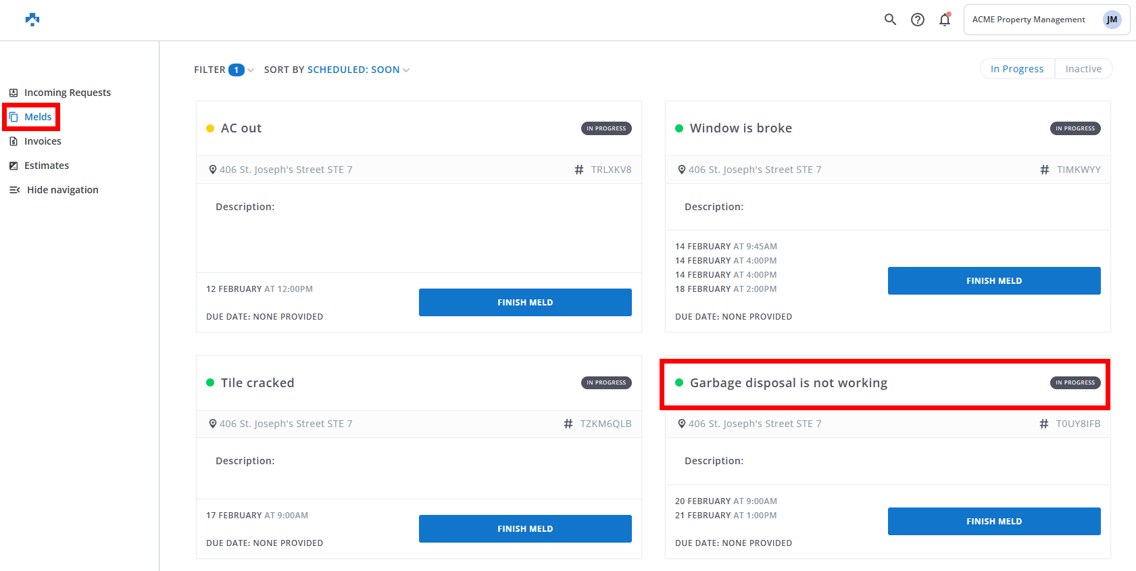The width and height of the screenshot is (1136, 571).
Task: Click the Incoming Requests sidebar icon
Action: (14, 93)
